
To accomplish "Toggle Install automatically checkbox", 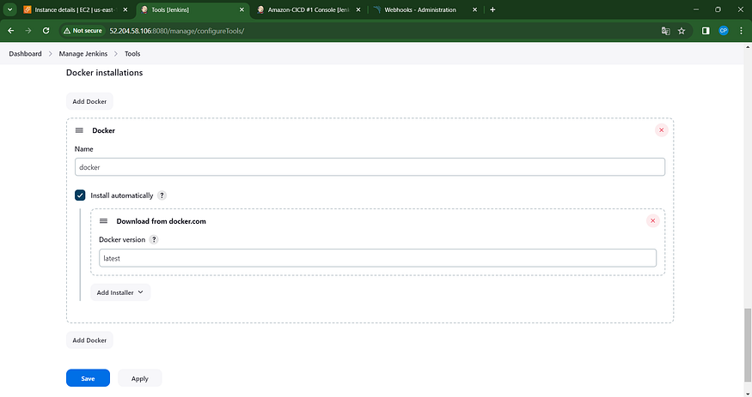I will (x=80, y=195).
